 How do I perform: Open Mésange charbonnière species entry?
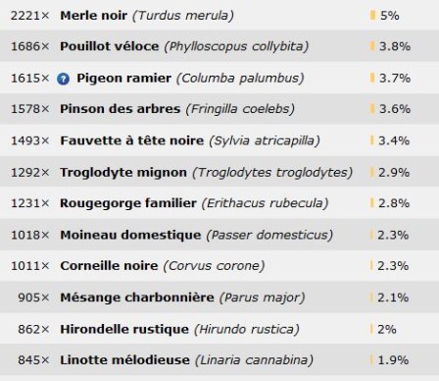[137, 298]
